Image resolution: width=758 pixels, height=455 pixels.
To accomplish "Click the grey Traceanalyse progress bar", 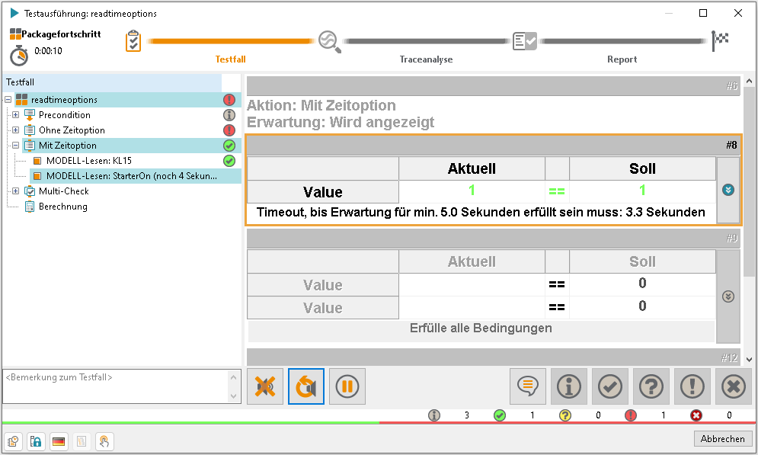I will point(427,41).
